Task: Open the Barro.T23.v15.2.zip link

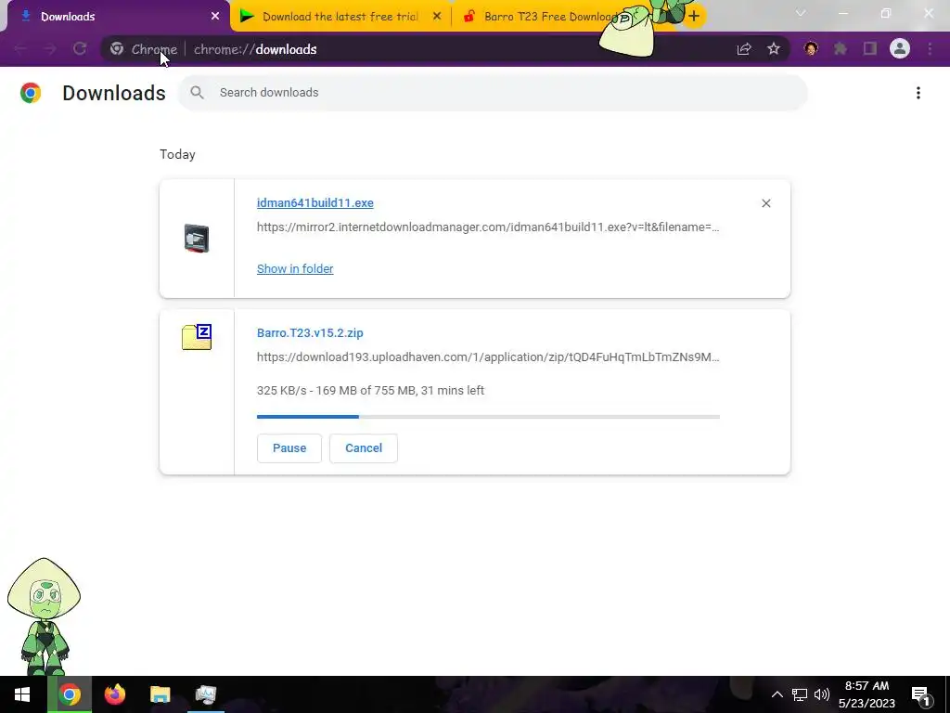Action: tap(310, 333)
